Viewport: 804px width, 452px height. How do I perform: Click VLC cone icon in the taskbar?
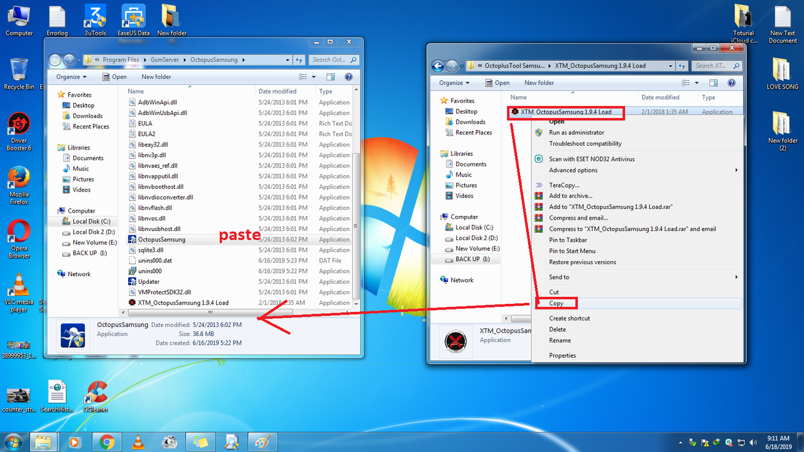tap(138, 442)
